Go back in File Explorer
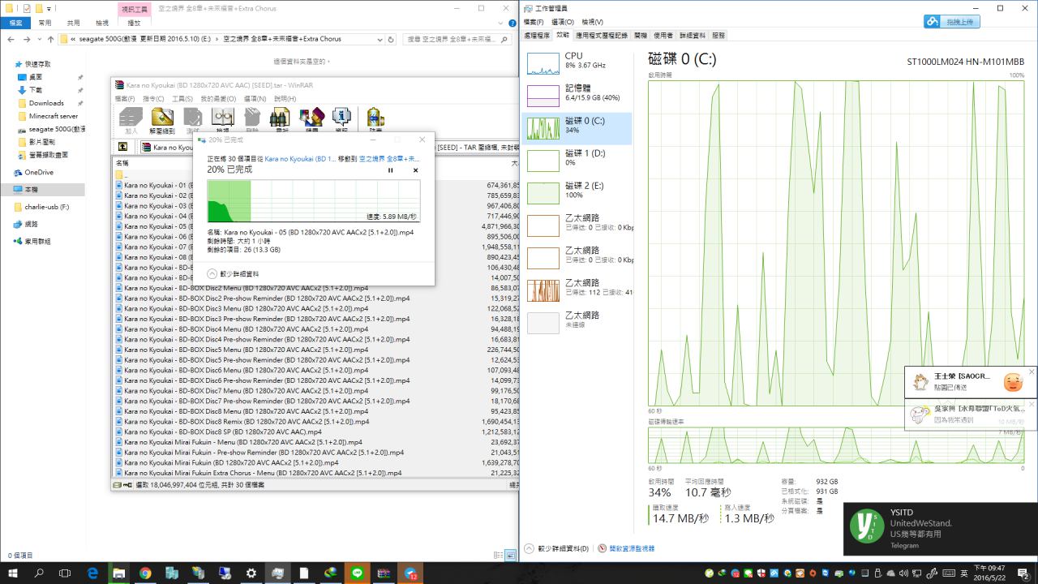 point(11,39)
